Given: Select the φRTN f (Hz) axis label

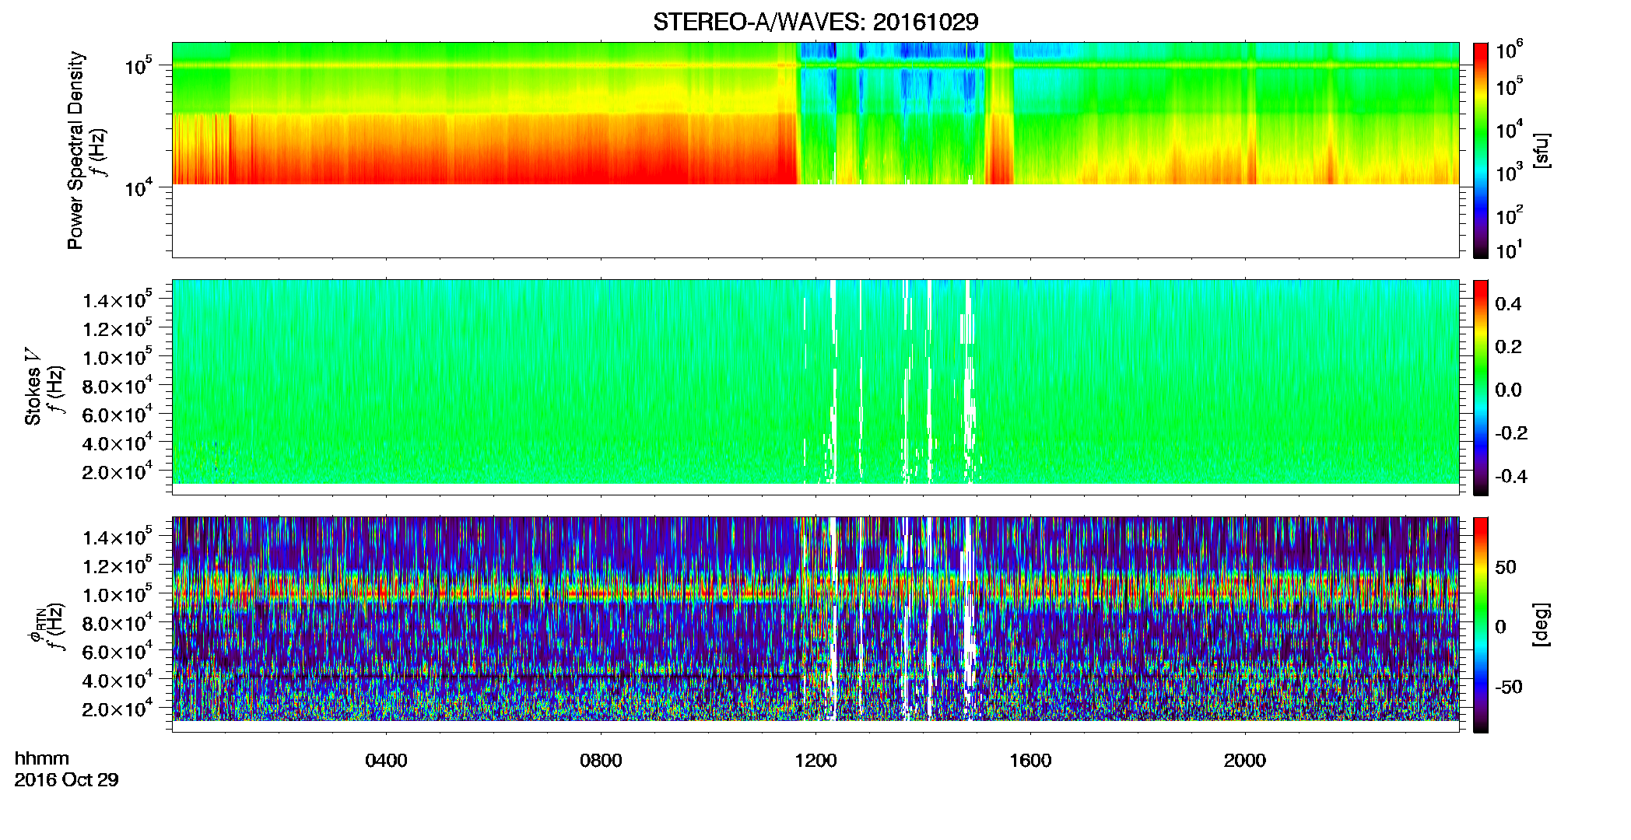Looking at the screenshot, I should pyautogui.click(x=45, y=625).
